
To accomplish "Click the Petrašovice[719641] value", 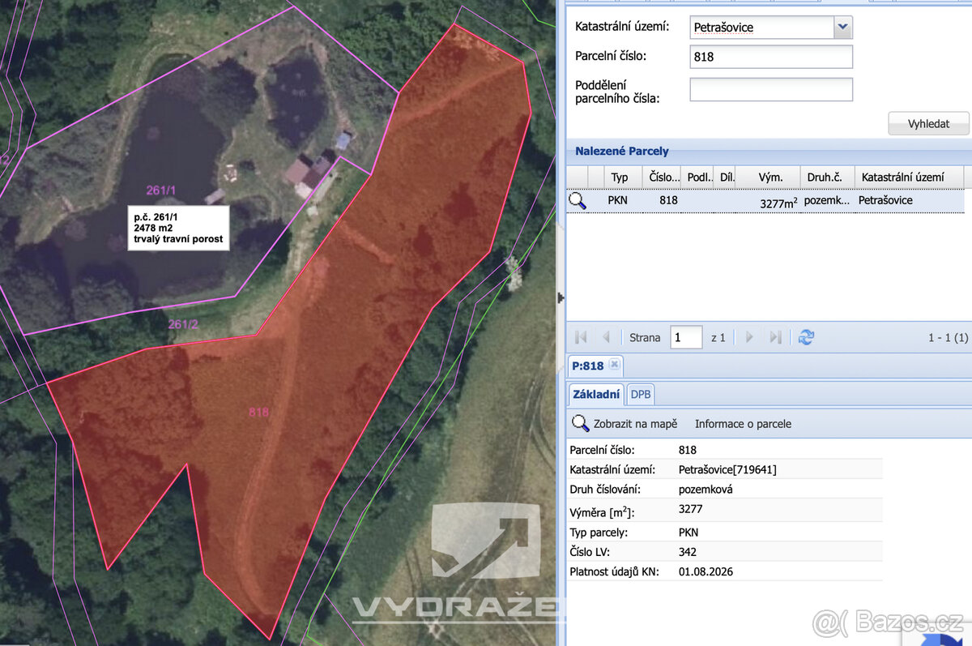I will point(727,469).
